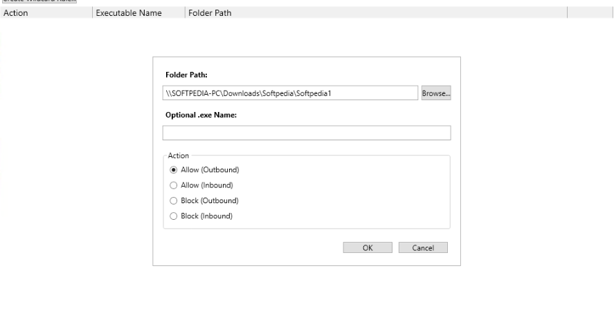
Task: Click the Browse... button beside folder path
Action: coord(436,93)
